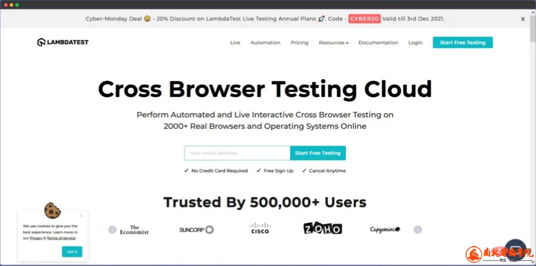Click the Trusted By 500,000+ Users heading
Image resolution: width=536 pixels, height=266 pixels.
265,202
